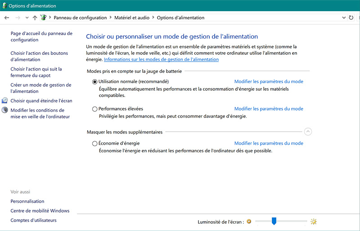360x231 pixels.
Task: Navigate to Panneau de configuration breadcrumb
Action: [81, 18]
